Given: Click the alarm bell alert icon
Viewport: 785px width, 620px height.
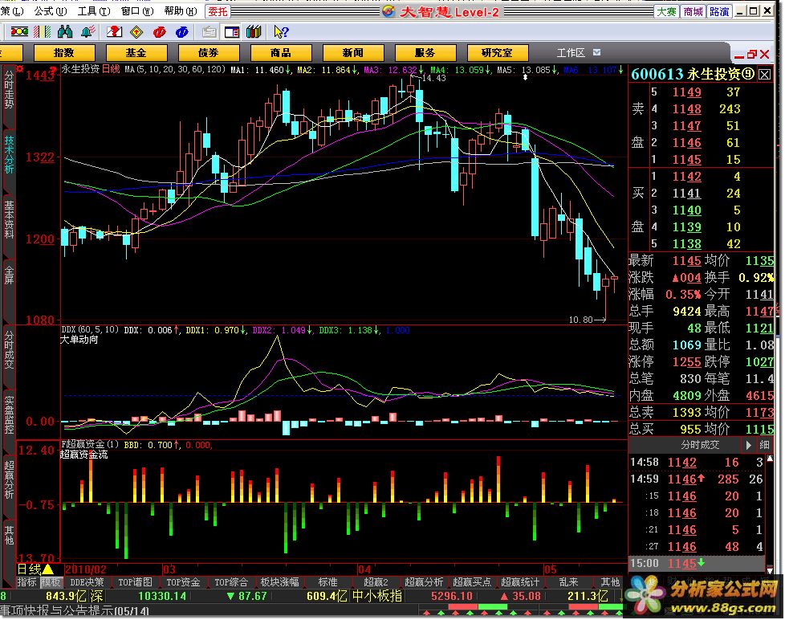Looking at the screenshot, I should pyautogui.click(x=88, y=32).
